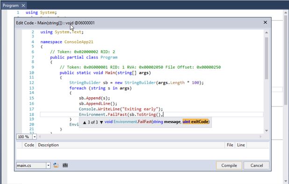
Task: Click 'Program' class name on line 7
Action: (x=109, y=57)
